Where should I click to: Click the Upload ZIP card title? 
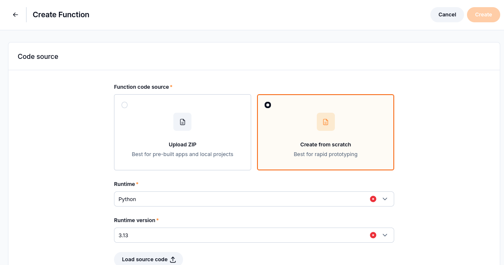click(182, 145)
